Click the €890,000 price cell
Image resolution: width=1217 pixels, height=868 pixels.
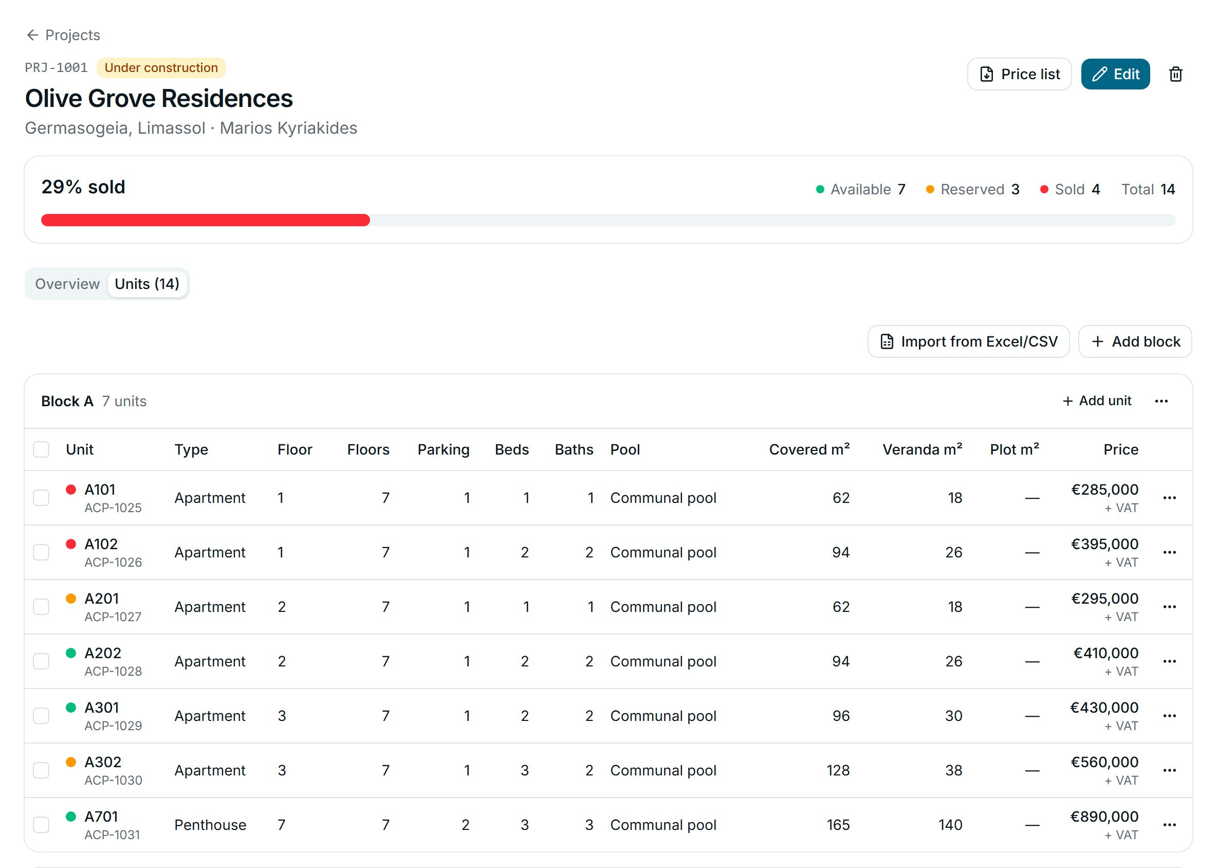tap(1104, 817)
